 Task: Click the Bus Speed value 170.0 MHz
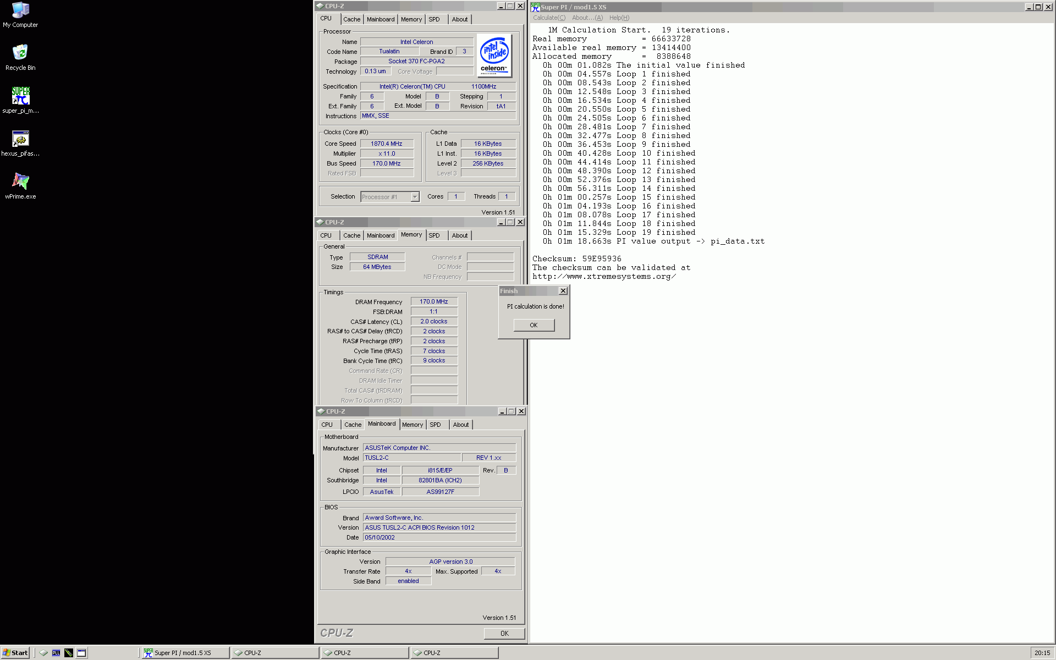(x=387, y=163)
